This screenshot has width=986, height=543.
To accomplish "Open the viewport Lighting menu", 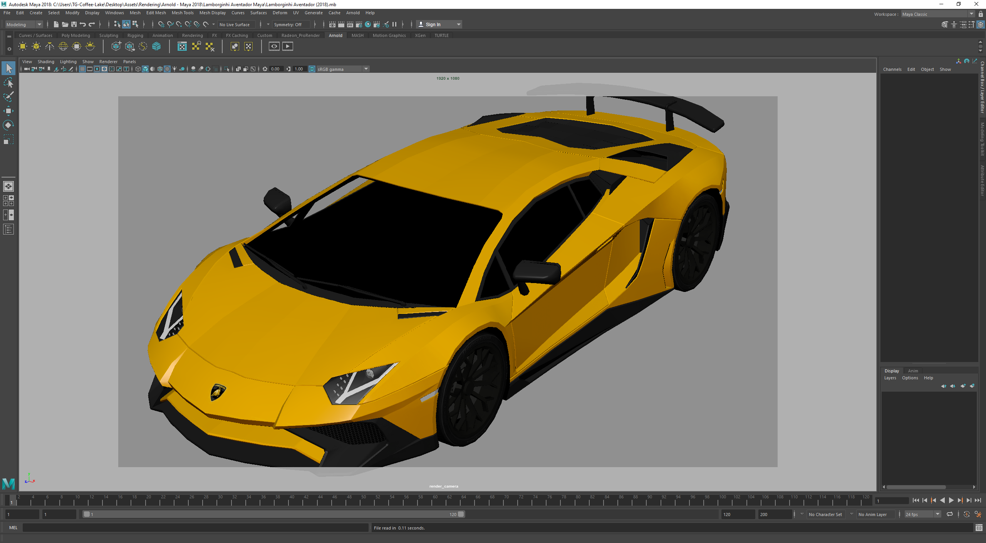I will pos(68,62).
